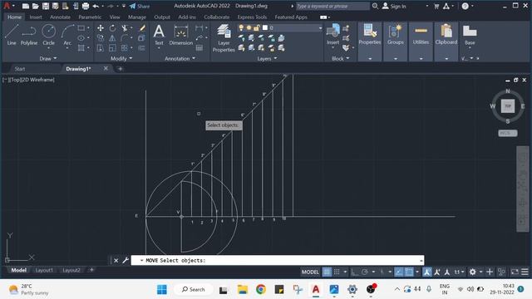
Task: Click the Ellipse tool icon
Action: click(x=81, y=38)
